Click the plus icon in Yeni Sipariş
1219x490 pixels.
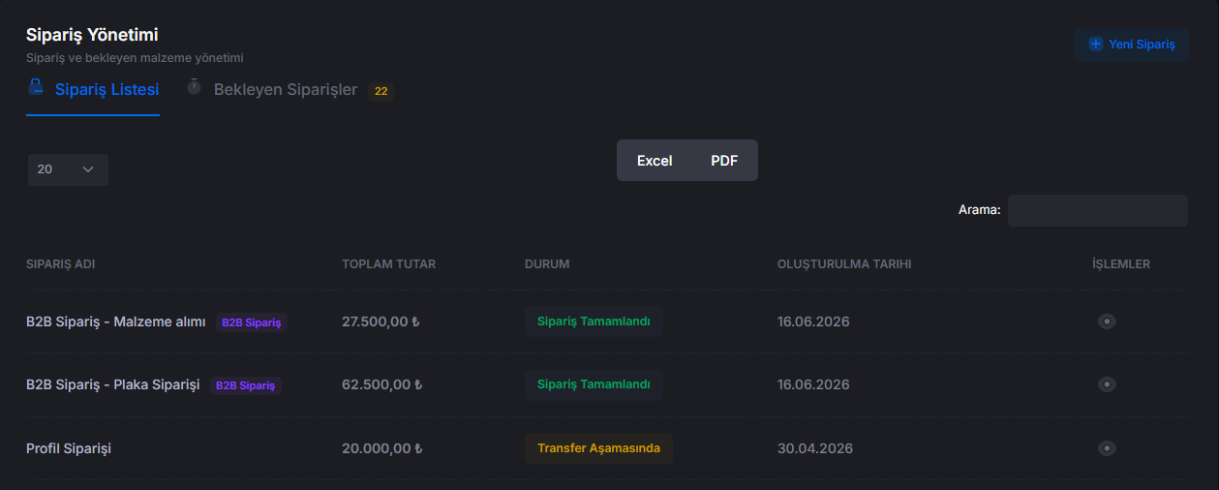1096,45
